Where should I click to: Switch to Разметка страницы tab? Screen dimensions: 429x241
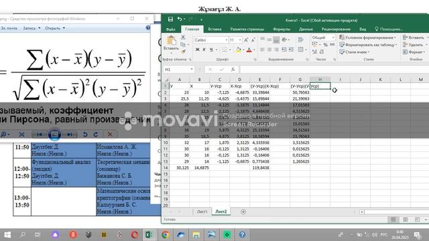[247, 29]
